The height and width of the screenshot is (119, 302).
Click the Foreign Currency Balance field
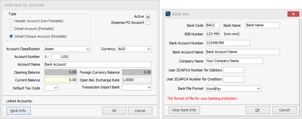137,72
